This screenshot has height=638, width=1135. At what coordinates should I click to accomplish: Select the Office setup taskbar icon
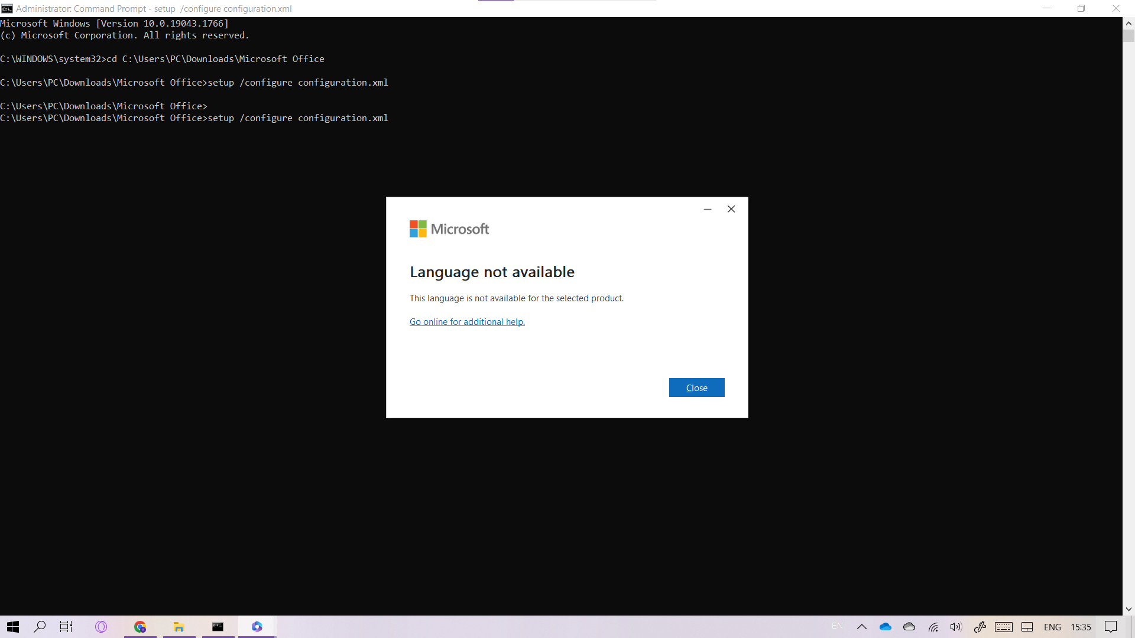[257, 627]
